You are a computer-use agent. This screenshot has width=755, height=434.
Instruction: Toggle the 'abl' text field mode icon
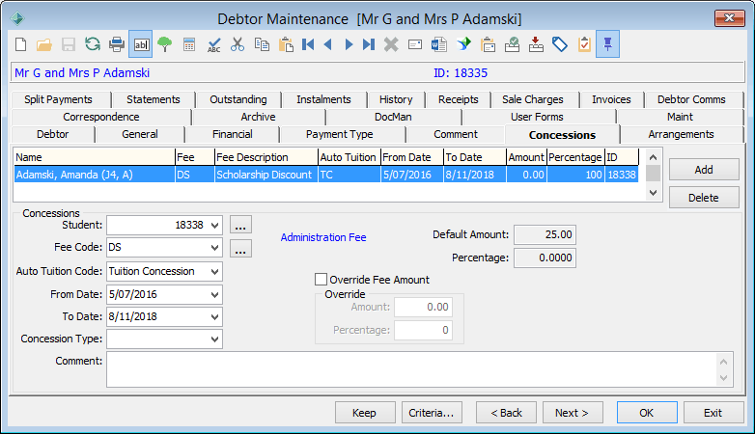click(x=141, y=44)
